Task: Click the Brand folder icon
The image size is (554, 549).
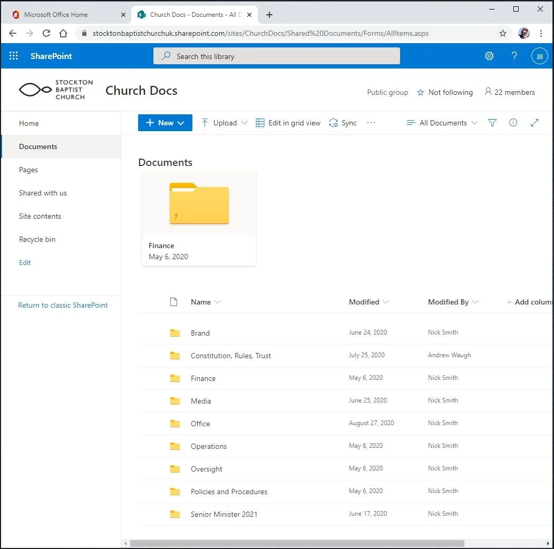Action: [x=175, y=332]
